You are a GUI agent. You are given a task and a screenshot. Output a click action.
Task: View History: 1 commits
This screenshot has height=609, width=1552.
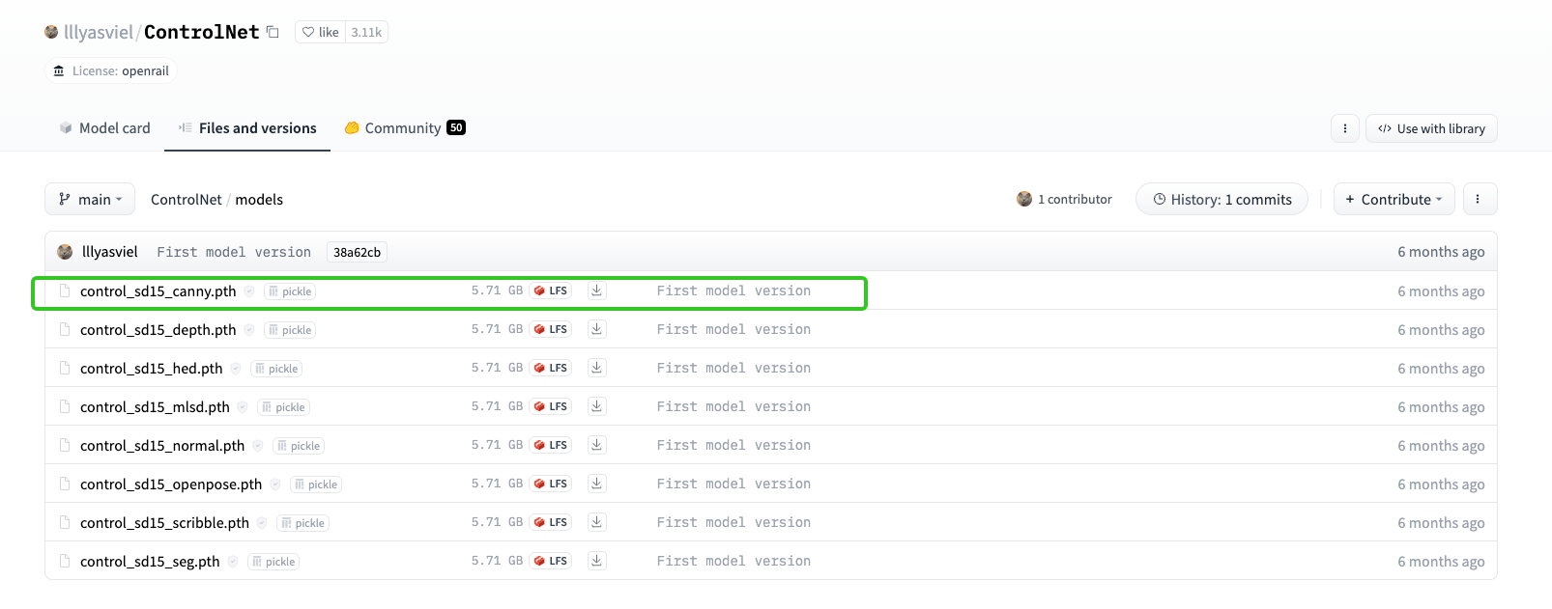pos(1221,200)
